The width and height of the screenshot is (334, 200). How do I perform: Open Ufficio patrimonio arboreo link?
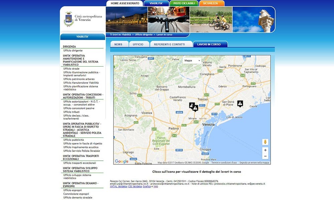point(79,79)
